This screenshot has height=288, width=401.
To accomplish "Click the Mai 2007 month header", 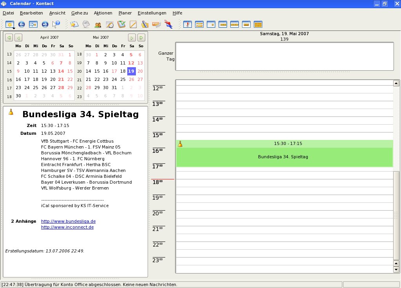I will [101, 37].
